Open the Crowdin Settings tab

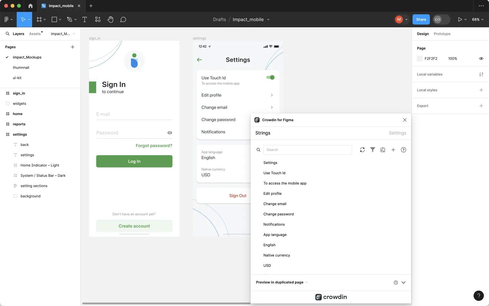397,133
